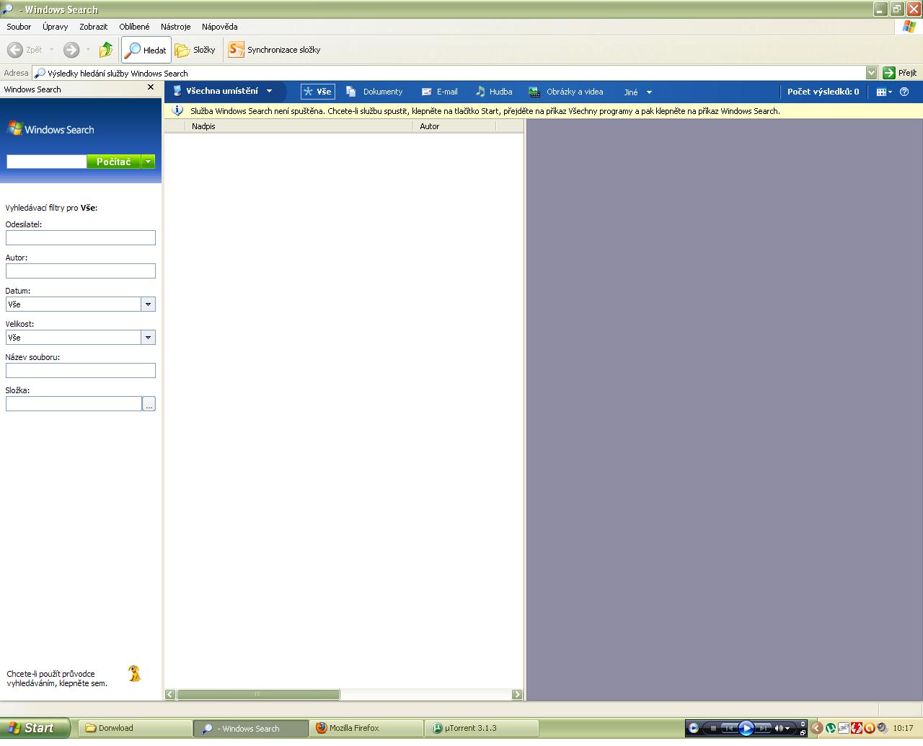This screenshot has width=923, height=746.
Task: Switch to Mozilla Firefox taskbar button
Action: click(x=366, y=728)
